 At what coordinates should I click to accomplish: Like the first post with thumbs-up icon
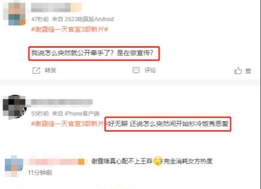(238, 71)
